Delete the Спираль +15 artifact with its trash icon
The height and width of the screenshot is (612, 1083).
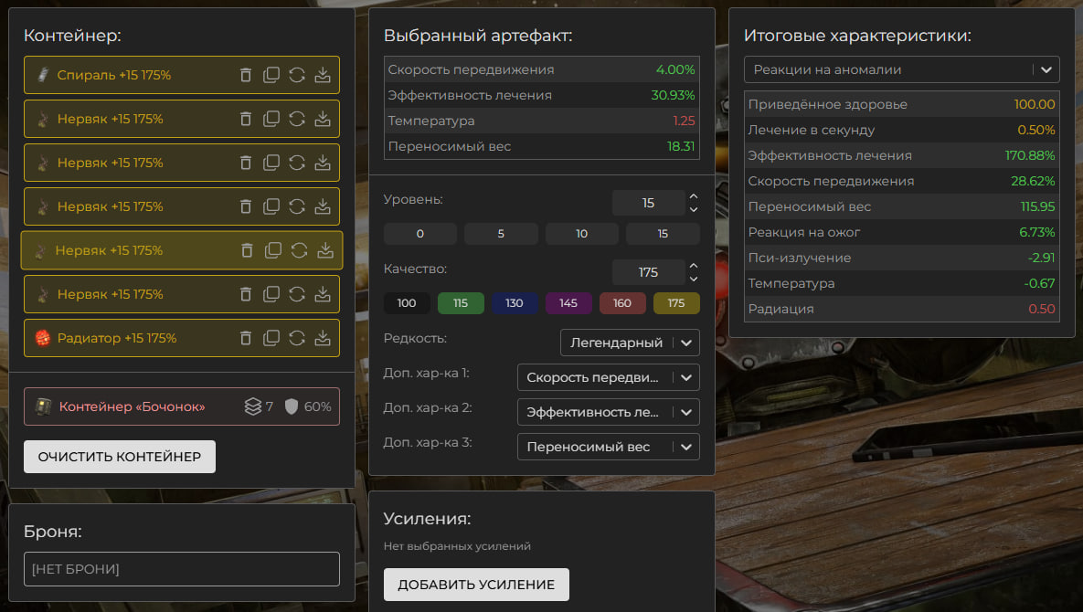(245, 75)
